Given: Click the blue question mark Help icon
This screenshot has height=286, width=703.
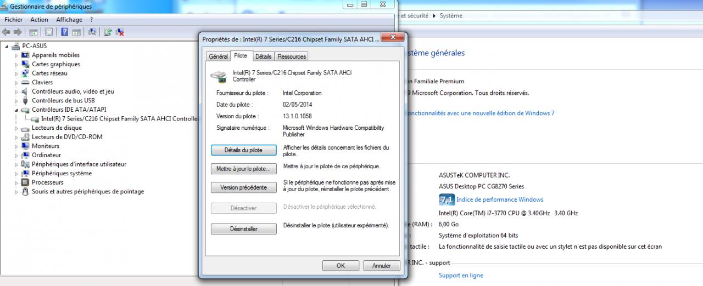Looking at the screenshot, I should tap(64, 32).
